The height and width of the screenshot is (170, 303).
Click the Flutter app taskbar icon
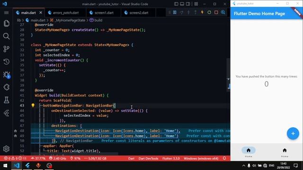27,166
